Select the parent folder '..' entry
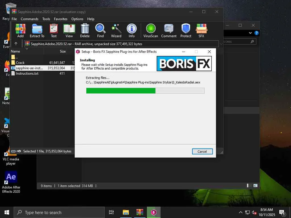 43,57
